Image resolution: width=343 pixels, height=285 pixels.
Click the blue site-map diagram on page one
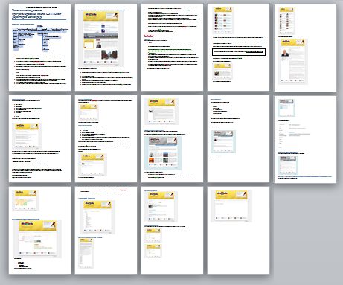tap(39, 39)
